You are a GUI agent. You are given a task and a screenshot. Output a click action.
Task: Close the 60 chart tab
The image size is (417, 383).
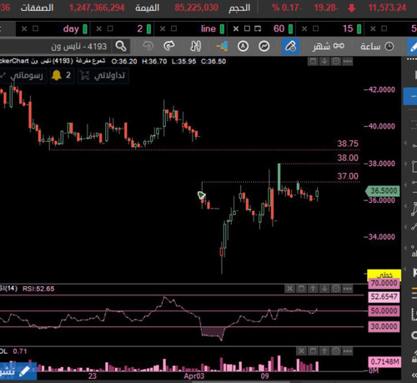coord(236,28)
